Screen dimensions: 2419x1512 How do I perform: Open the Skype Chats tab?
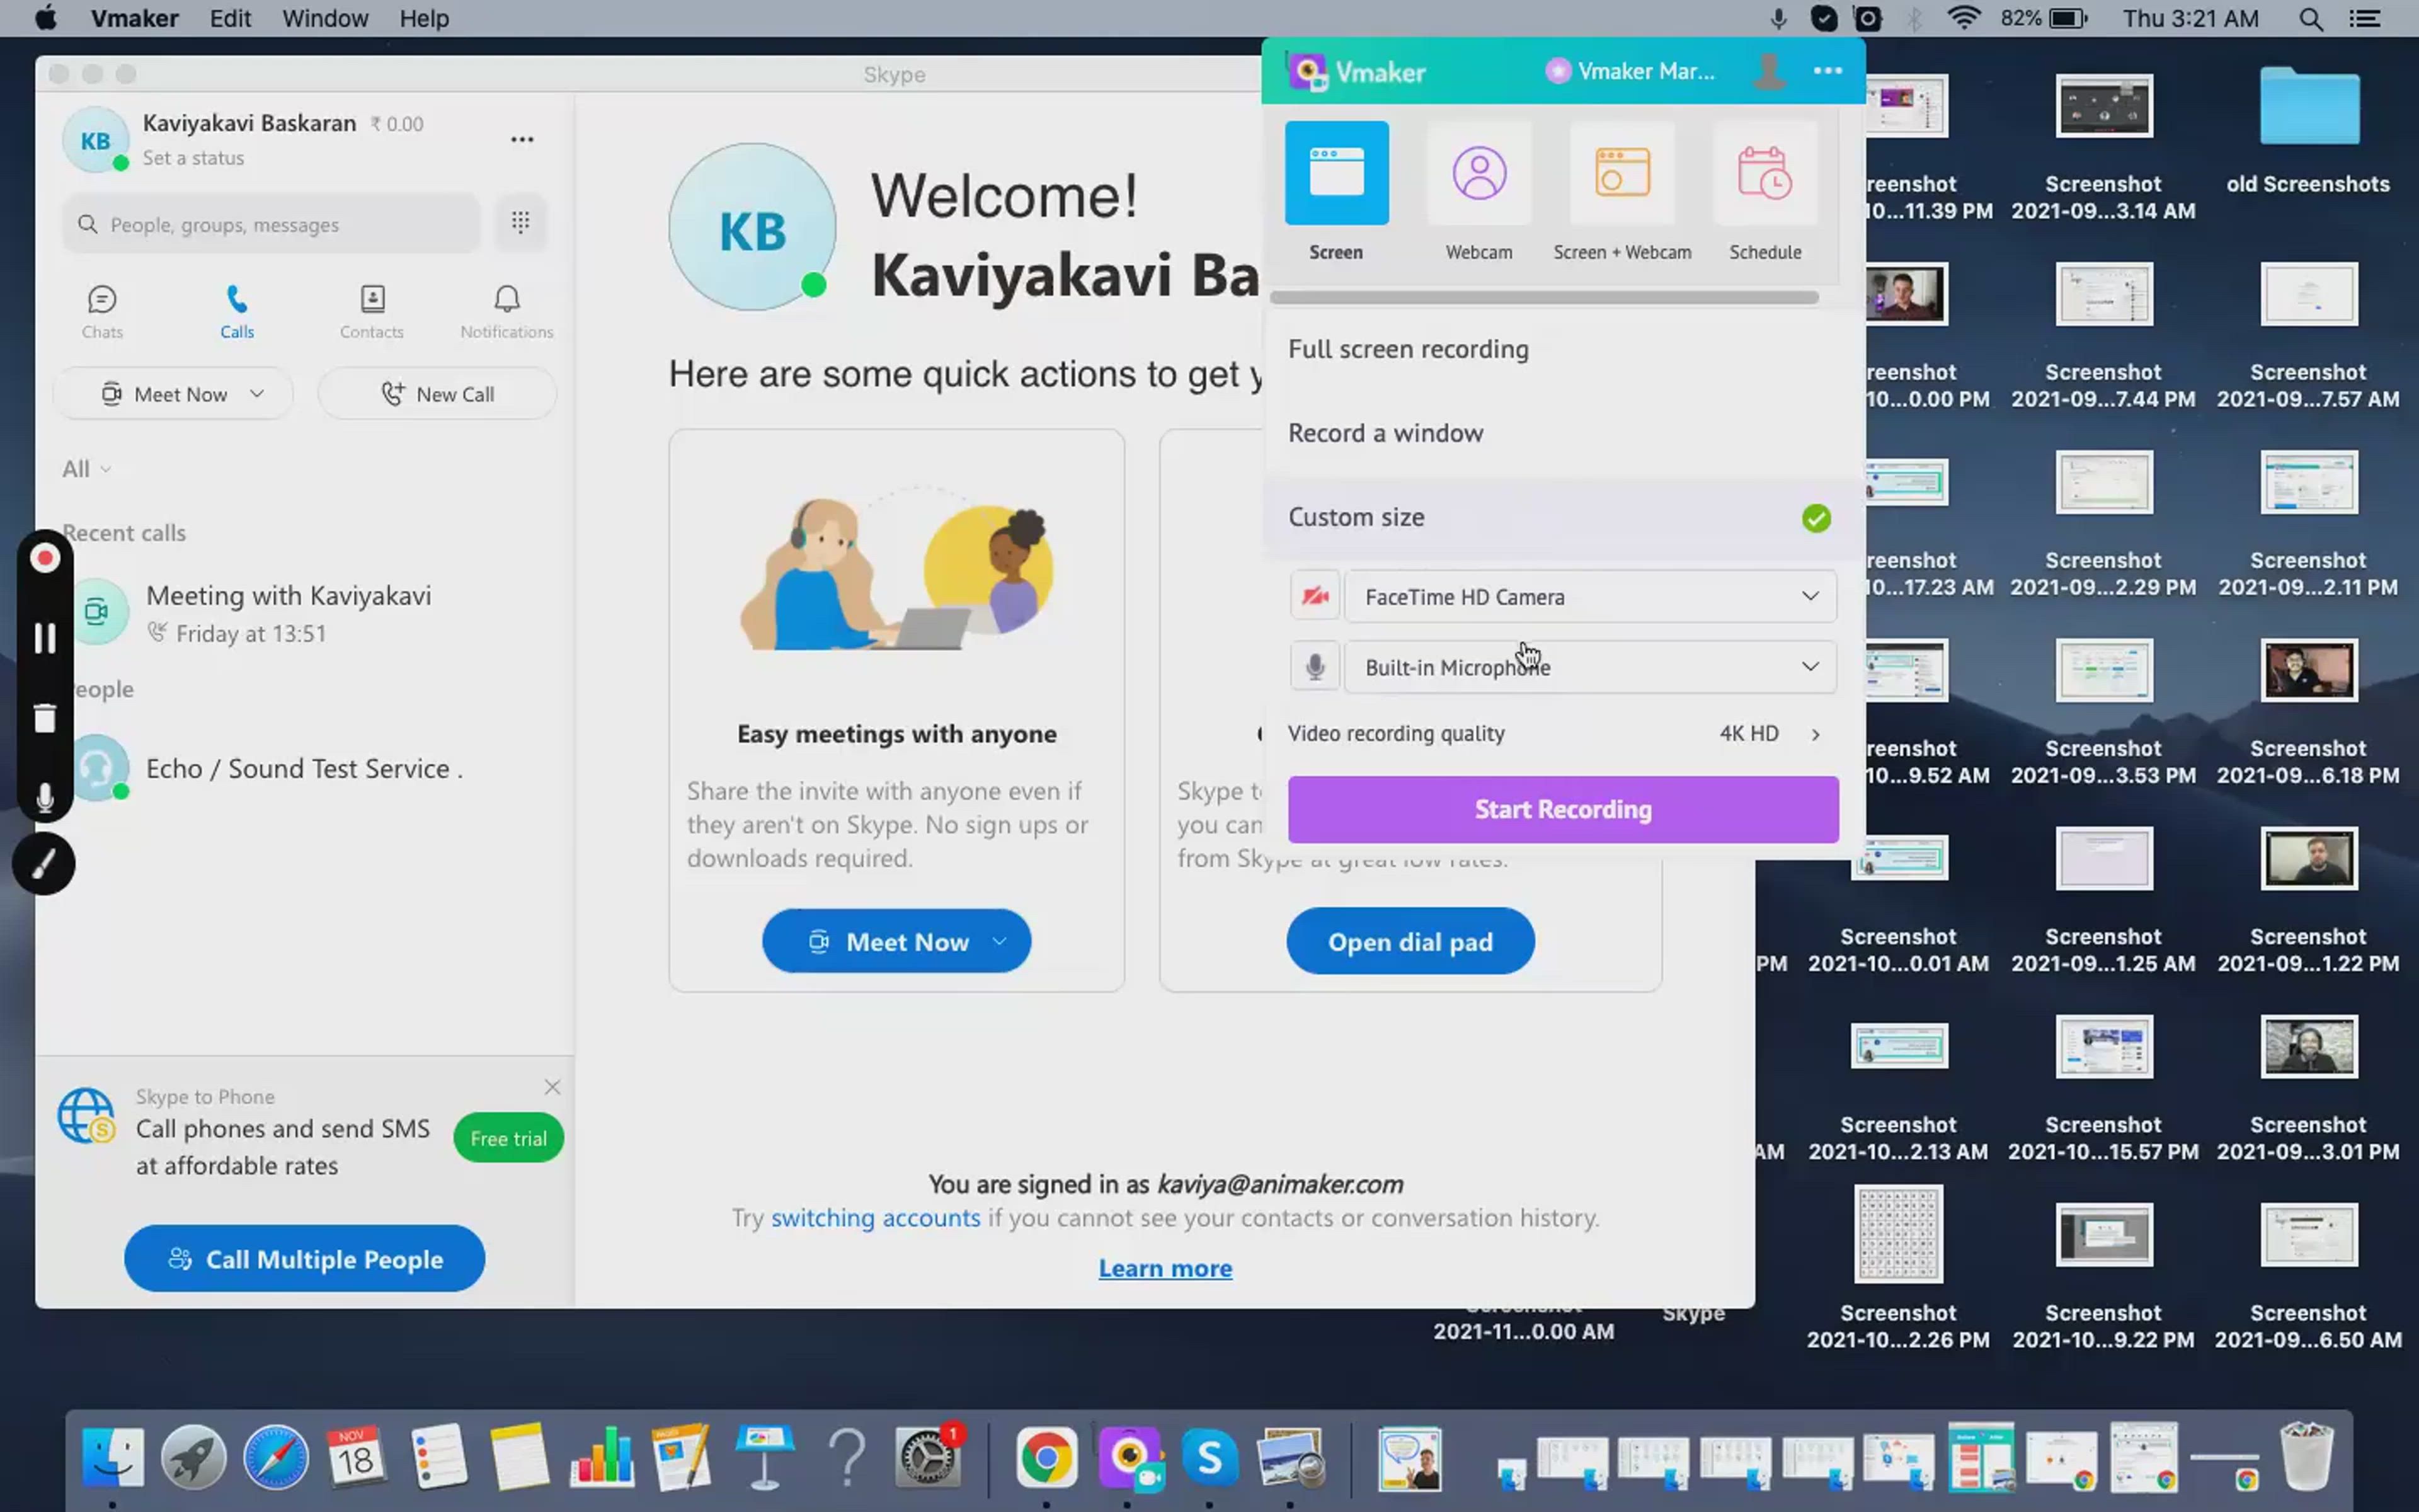[x=102, y=312]
